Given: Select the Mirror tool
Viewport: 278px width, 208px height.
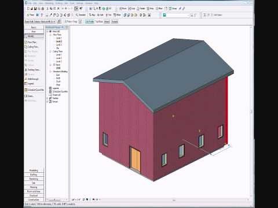Looking at the screenshot, I should 159,9.
